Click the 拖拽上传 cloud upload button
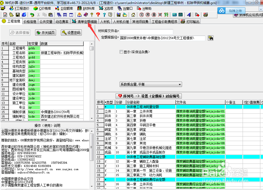The width and height of the screenshot is (263, 190). 231,11
